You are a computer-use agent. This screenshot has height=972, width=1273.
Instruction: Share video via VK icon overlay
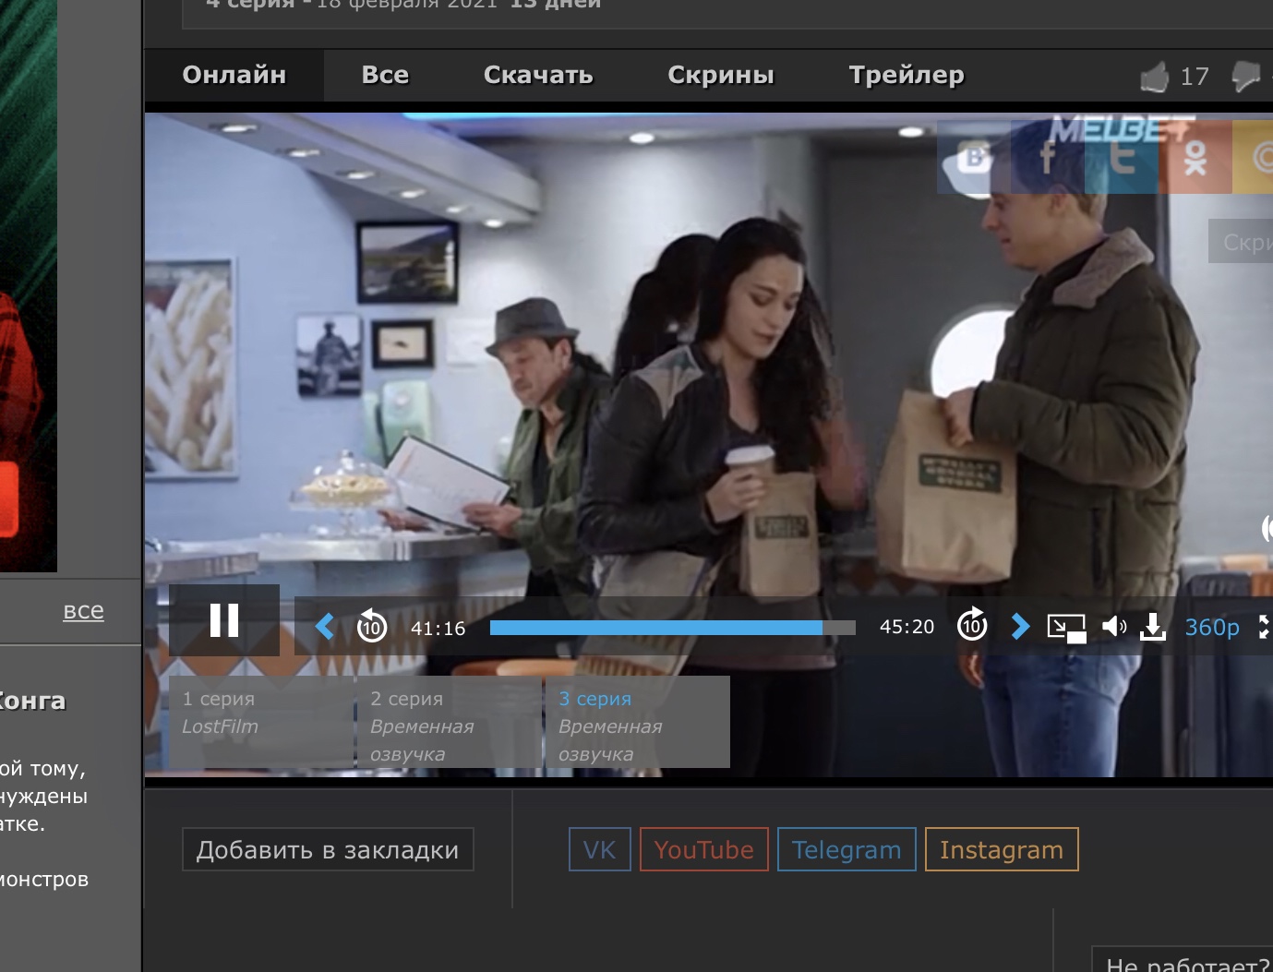tap(974, 157)
